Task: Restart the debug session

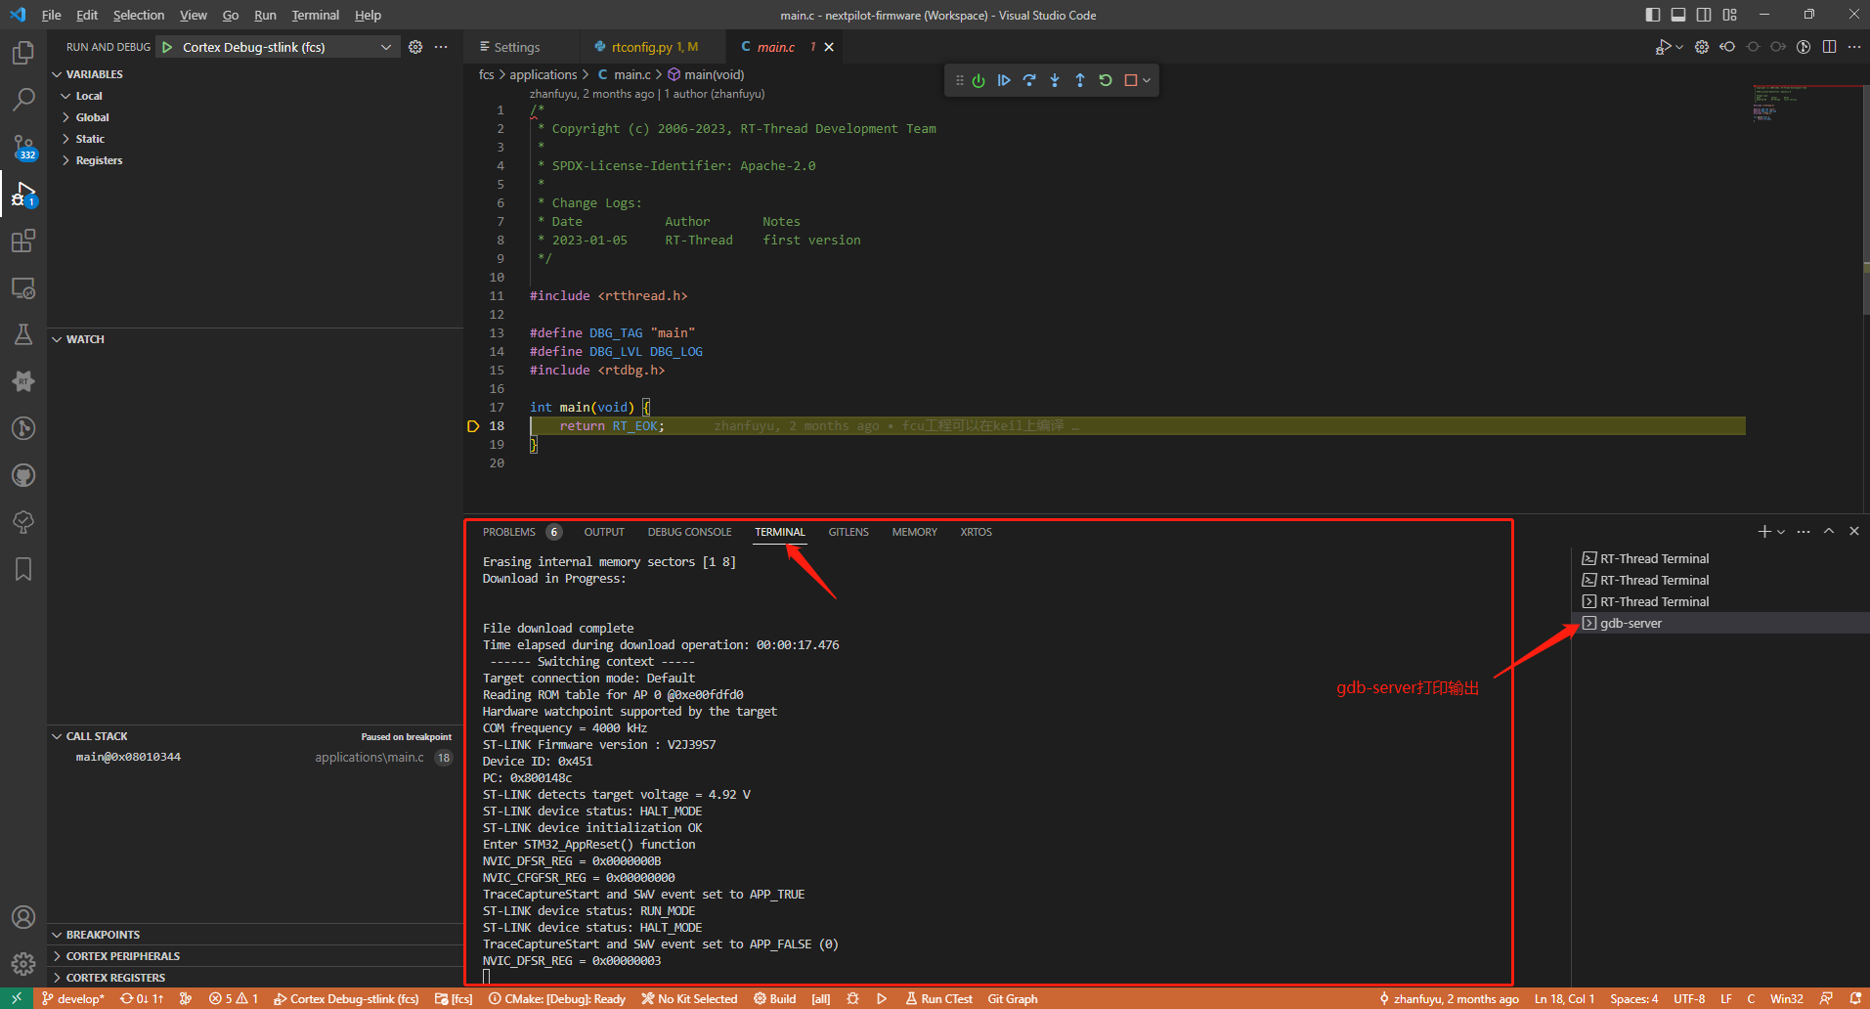Action: point(1106,80)
